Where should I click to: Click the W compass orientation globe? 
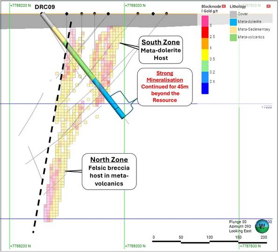click(x=262, y=226)
